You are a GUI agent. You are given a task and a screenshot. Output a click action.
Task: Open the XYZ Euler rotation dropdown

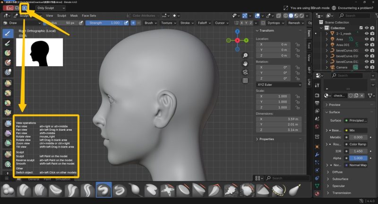[x=279, y=84]
